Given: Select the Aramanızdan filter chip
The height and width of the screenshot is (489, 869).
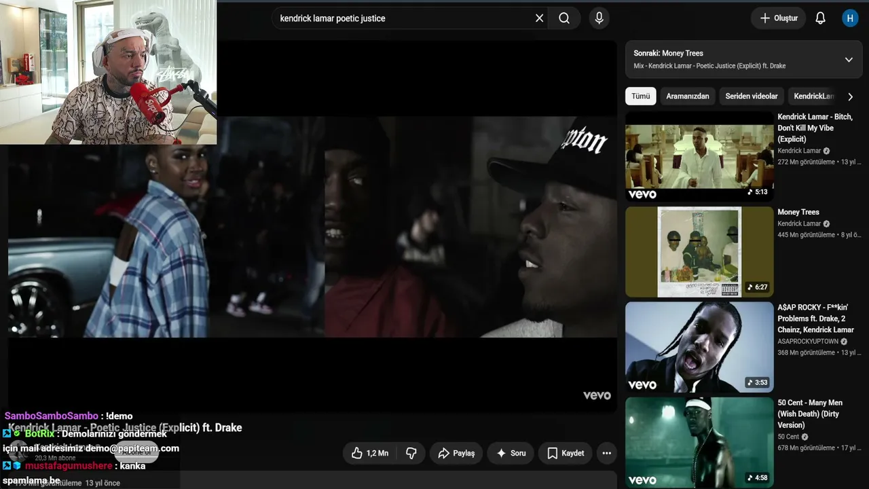Looking at the screenshot, I should point(688,96).
